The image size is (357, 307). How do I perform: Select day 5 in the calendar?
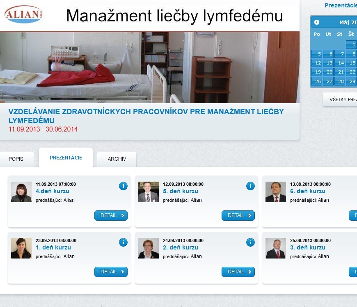[317, 54]
